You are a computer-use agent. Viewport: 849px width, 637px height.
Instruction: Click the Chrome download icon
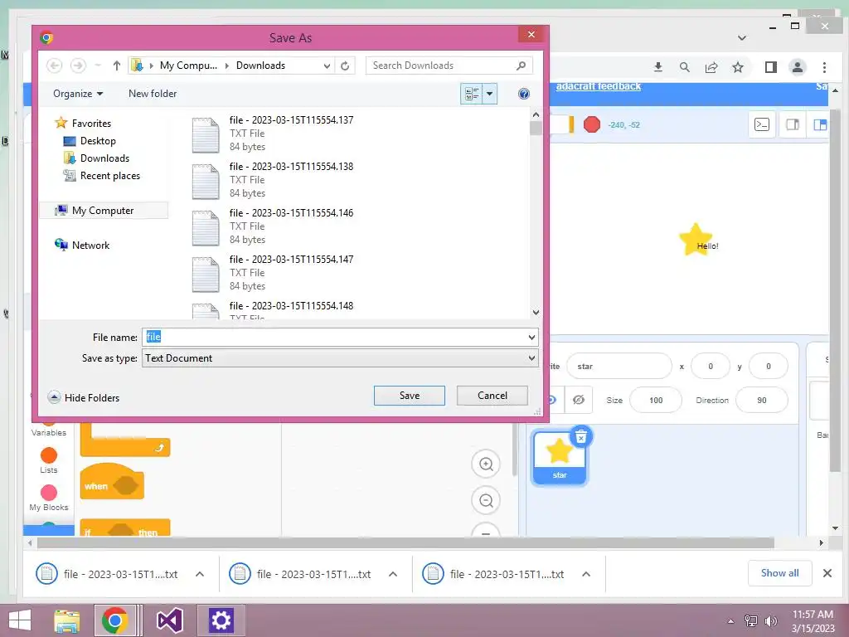(x=657, y=67)
